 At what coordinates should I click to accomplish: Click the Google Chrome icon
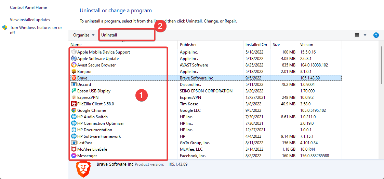[x=74, y=110]
